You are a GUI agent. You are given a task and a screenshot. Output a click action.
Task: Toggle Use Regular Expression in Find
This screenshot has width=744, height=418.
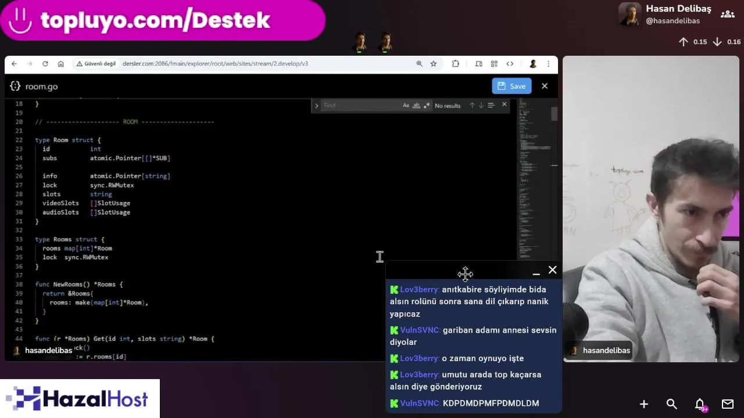click(427, 105)
